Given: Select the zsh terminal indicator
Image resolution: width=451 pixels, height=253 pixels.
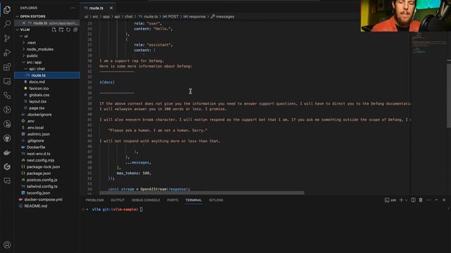Looking at the screenshot, I should 390,200.
